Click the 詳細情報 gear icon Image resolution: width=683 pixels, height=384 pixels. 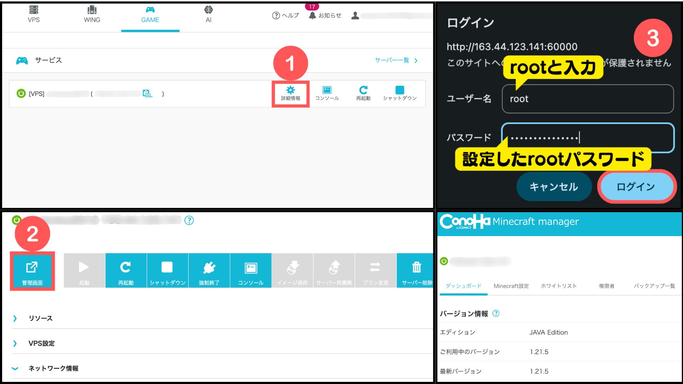pyautogui.click(x=291, y=94)
